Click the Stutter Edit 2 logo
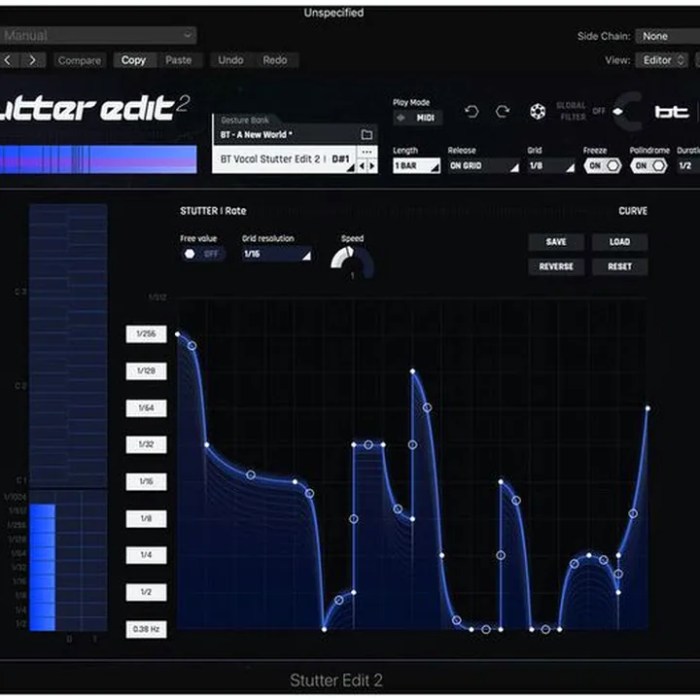Screen dimensions: 700x700 [94, 108]
